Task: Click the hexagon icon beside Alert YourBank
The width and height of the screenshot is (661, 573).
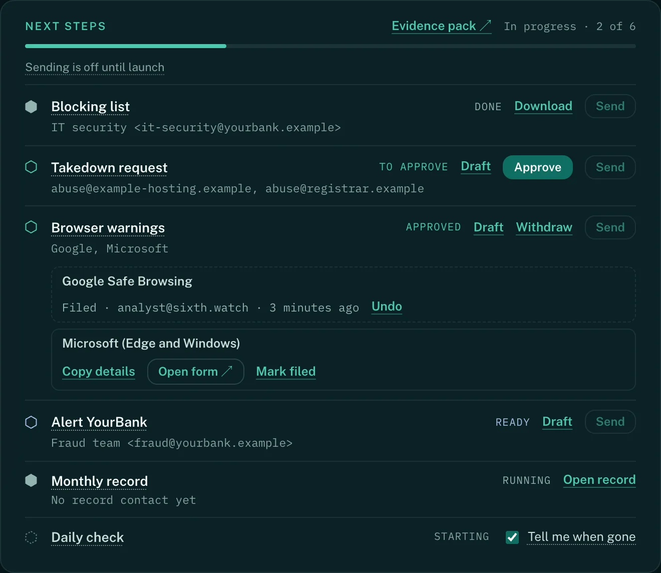Action: pyautogui.click(x=31, y=422)
